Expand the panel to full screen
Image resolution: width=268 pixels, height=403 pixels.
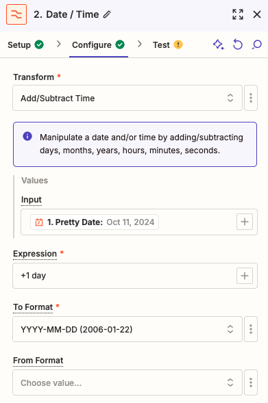click(x=238, y=14)
